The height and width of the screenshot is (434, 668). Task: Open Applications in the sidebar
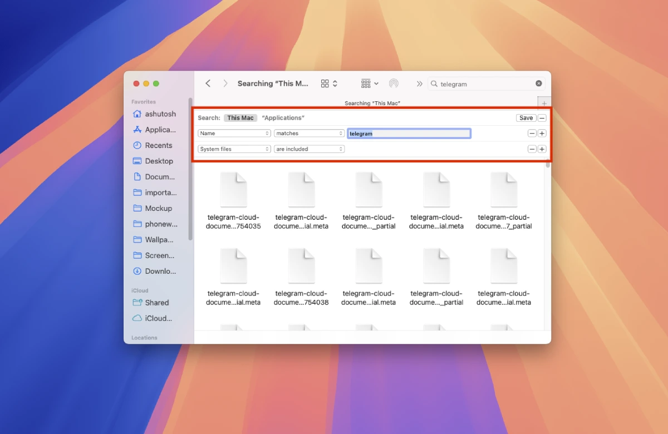[156, 130]
